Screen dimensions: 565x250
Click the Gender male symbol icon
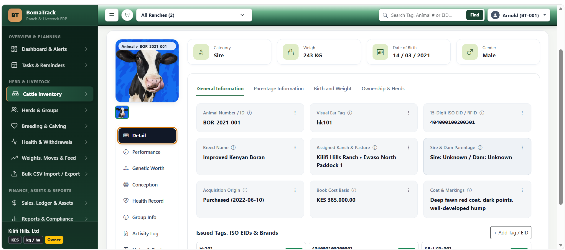pyautogui.click(x=470, y=52)
